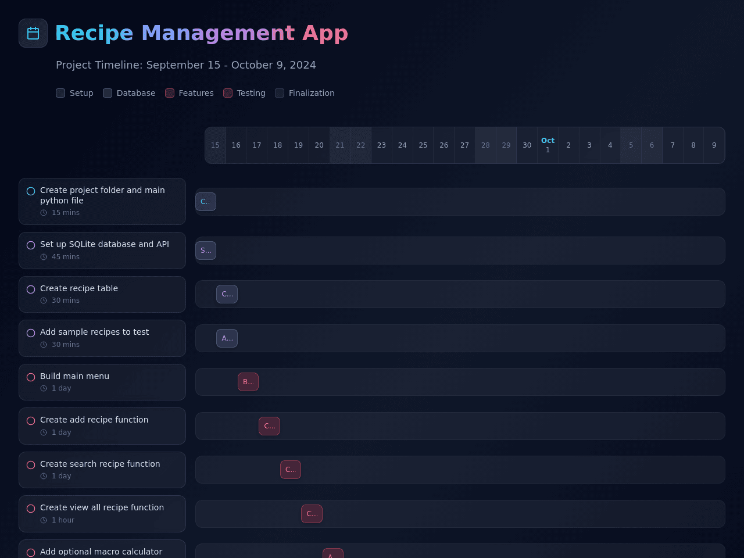Click 'Build main menu' task title
The height and width of the screenshot is (558, 744).
74,376
